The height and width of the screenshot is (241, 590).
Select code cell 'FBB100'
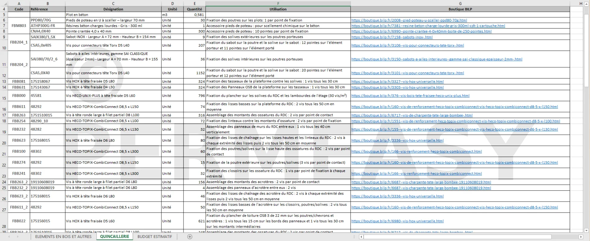19,151
